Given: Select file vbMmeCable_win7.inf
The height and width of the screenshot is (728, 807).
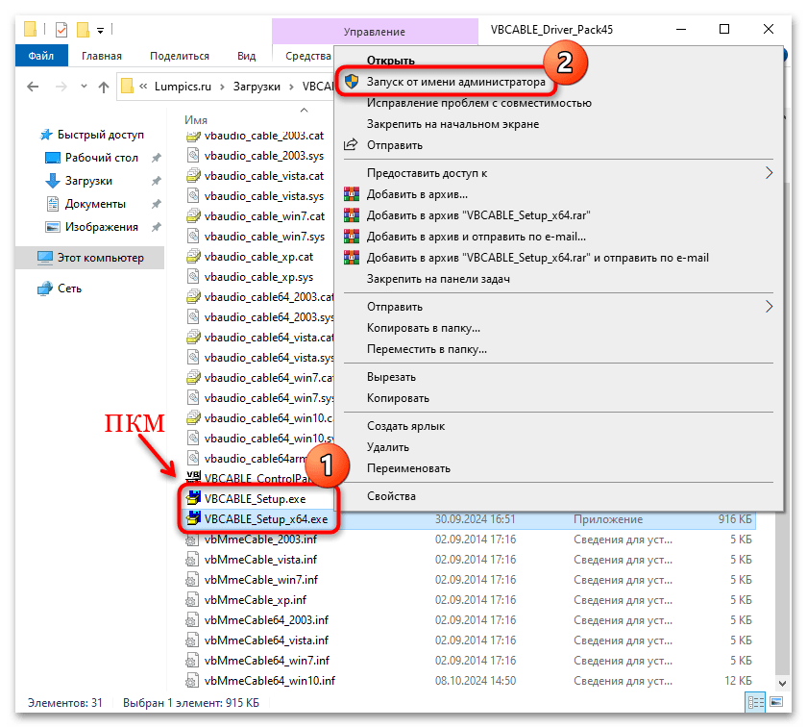Looking at the screenshot, I should [x=261, y=580].
